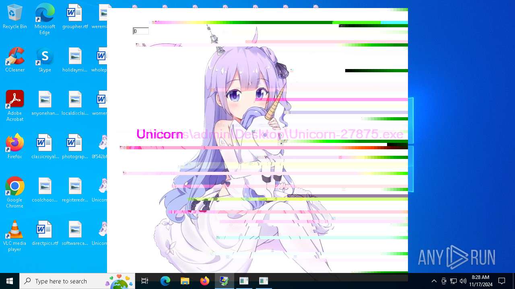Open Task View on the taskbar
This screenshot has height=289, width=515.
(x=145, y=281)
